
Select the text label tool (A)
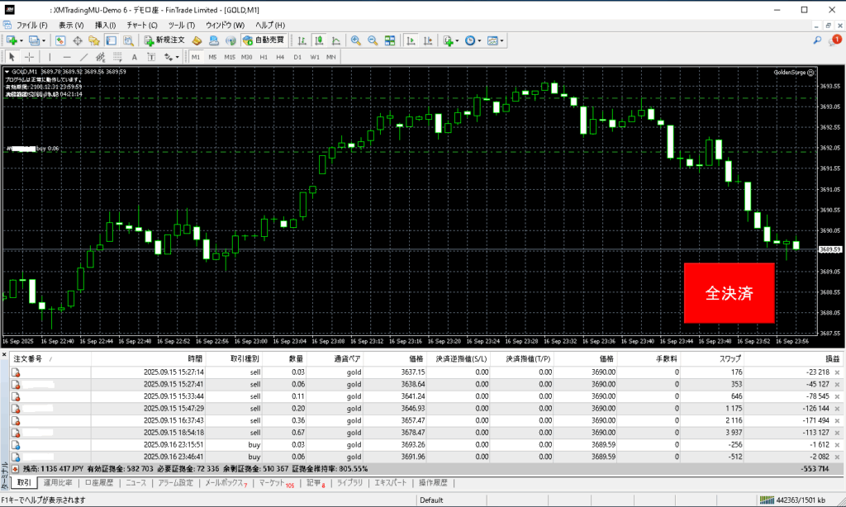click(x=134, y=57)
